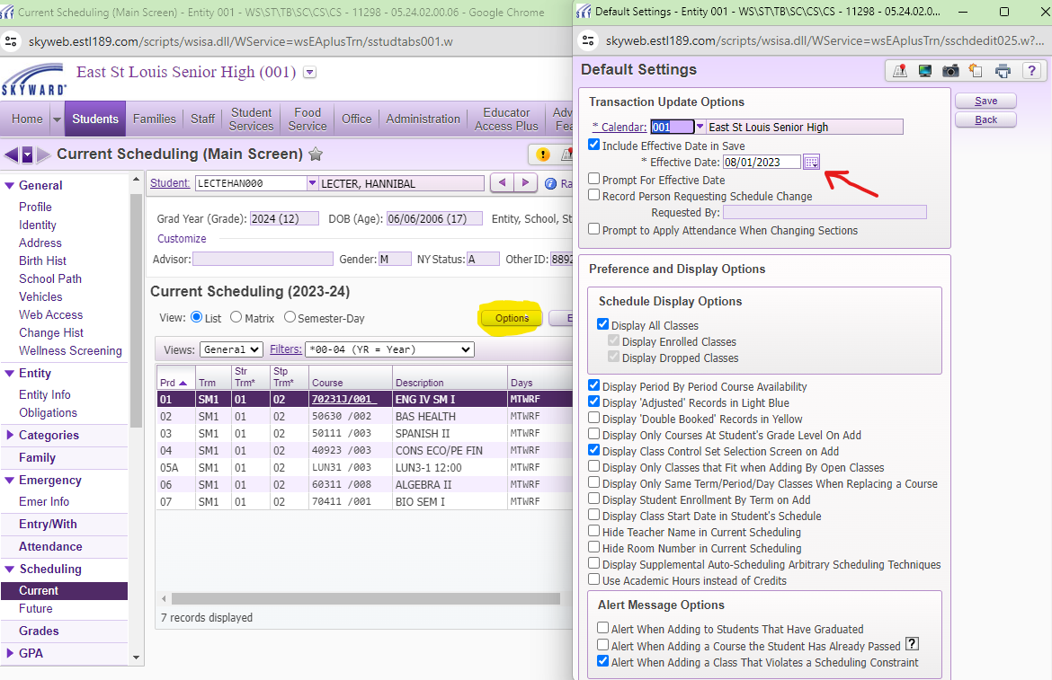Screen dimensions: 1052x680
Task: Click the Save button
Action: (x=985, y=101)
